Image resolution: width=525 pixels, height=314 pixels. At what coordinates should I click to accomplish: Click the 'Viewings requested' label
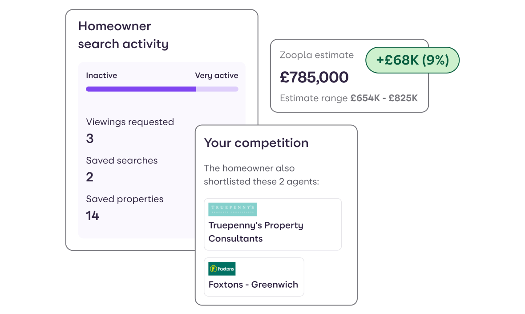(130, 122)
